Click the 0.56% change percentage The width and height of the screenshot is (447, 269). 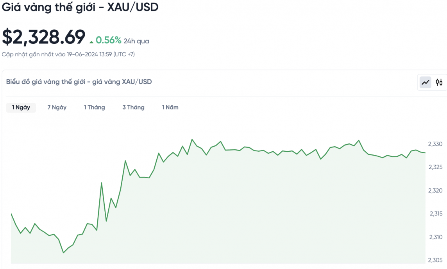[x=108, y=40]
